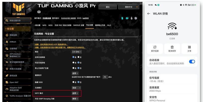Click the be6500 SSID link in router header
This screenshot has width=203, height=102.
[x=86, y=18]
